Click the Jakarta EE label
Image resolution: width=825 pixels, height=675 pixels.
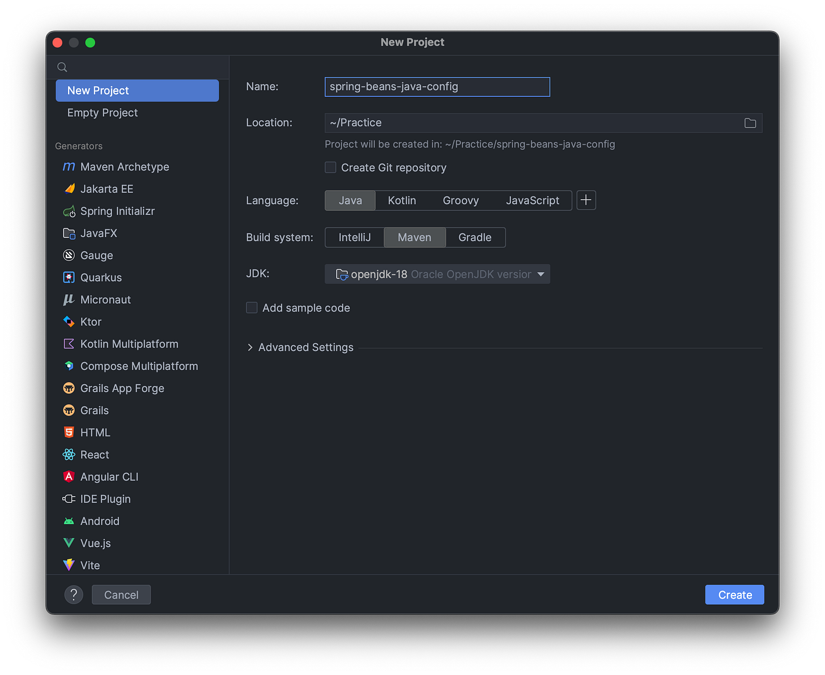point(107,189)
